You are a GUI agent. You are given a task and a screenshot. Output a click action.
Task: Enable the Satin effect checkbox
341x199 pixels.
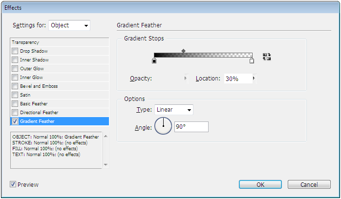pos(15,95)
